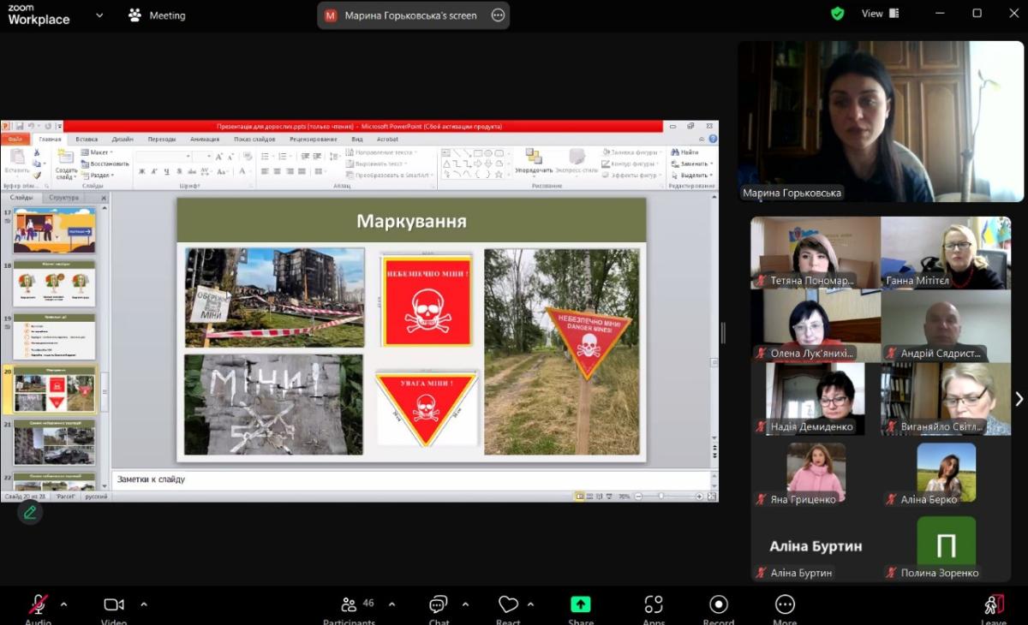Open the Apps icon in toolbar
This screenshot has height=625, width=1028.
click(x=654, y=604)
